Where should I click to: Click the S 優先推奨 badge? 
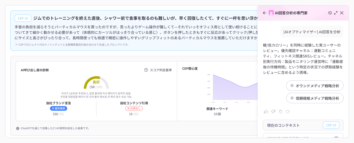click(59, 108)
